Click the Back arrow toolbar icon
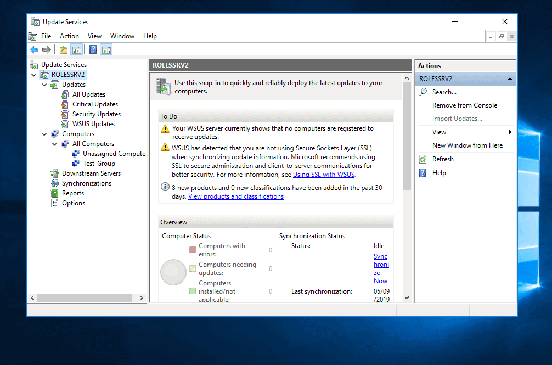 click(x=34, y=50)
